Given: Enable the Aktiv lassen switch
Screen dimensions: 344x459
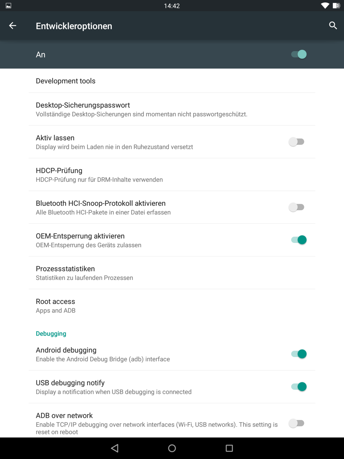Looking at the screenshot, I should (x=296, y=142).
